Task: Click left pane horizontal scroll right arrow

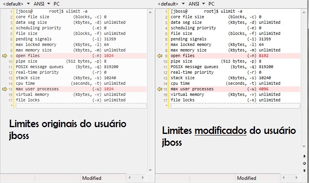Action: point(143,178)
